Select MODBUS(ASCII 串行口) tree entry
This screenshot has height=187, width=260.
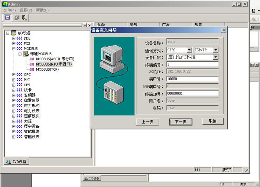(55, 59)
